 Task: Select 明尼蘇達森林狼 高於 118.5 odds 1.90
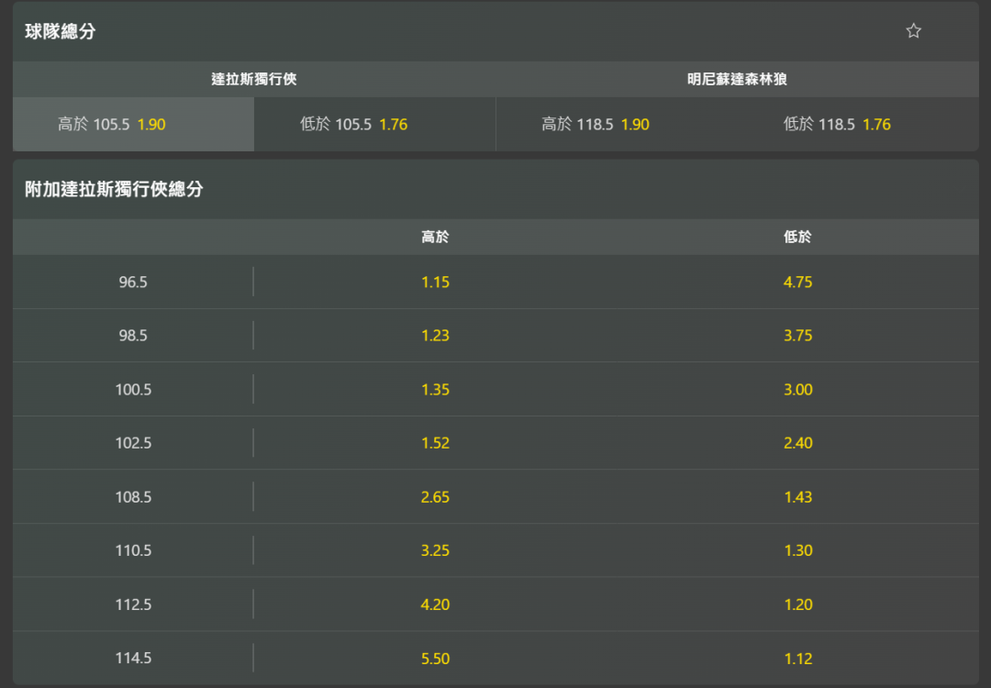click(x=617, y=124)
